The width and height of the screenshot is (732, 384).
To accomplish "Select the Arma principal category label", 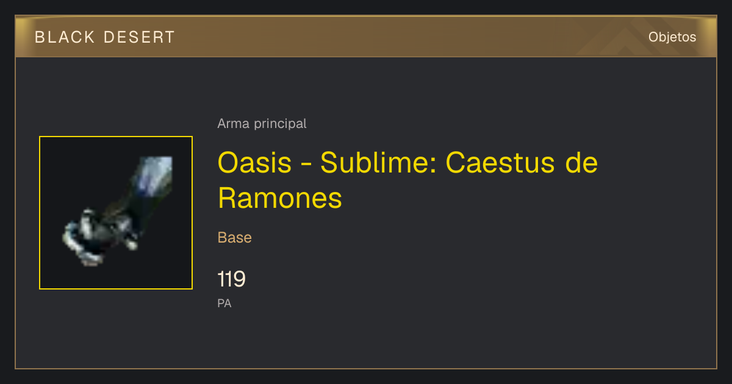I will pyautogui.click(x=262, y=124).
